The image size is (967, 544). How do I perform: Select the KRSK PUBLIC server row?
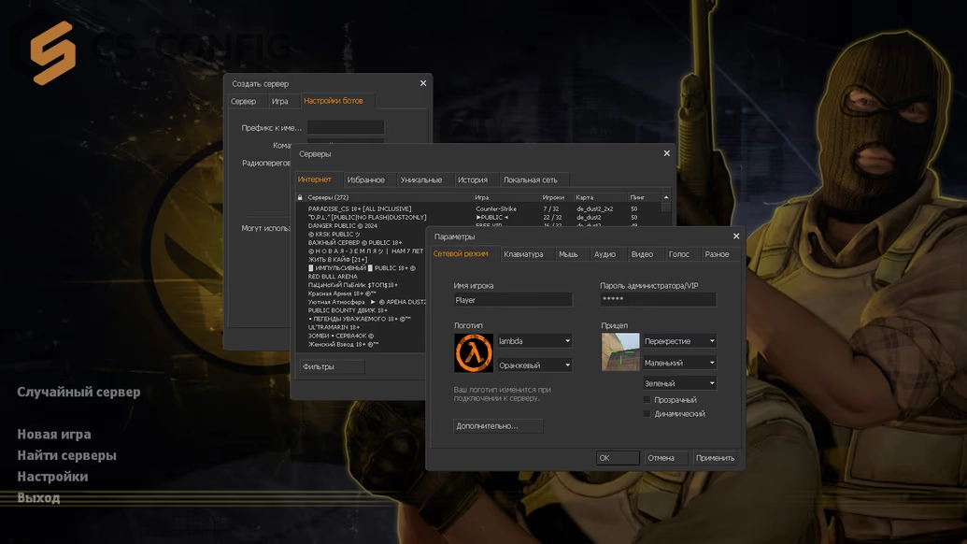point(361,235)
